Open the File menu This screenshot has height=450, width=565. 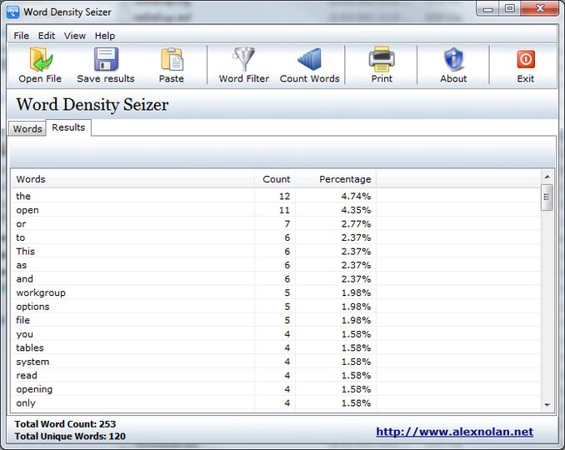[22, 36]
